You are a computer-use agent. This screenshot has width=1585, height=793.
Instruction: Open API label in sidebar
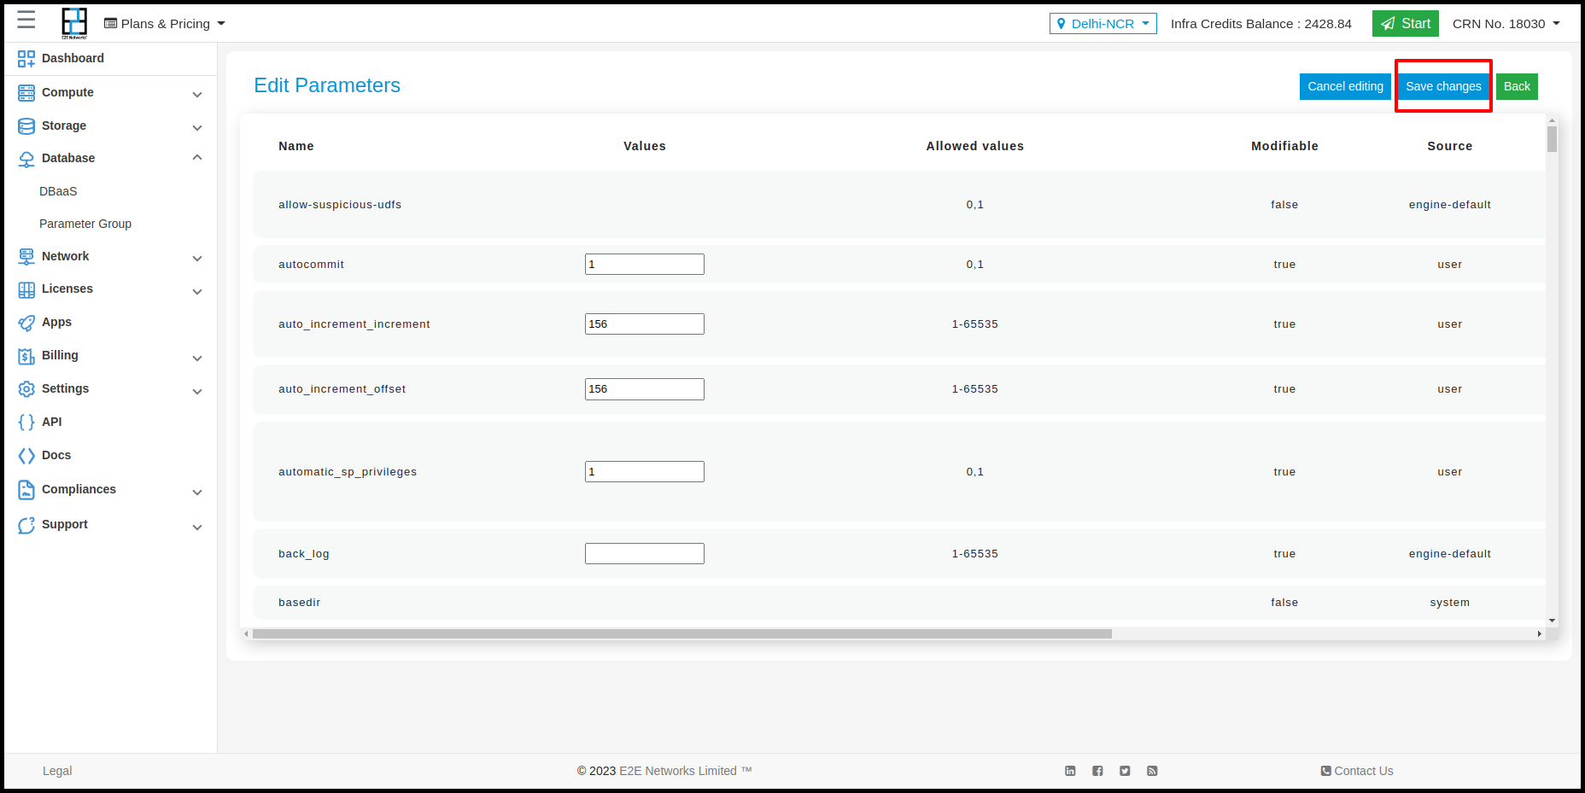pos(51,422)
